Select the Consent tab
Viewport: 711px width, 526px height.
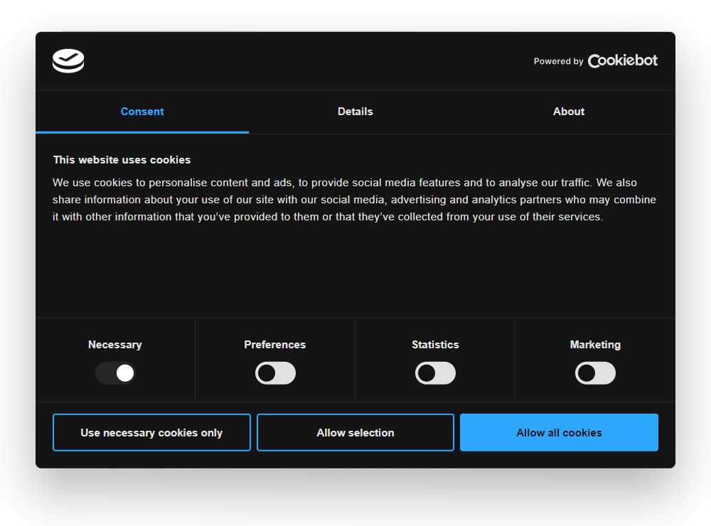click(141, 112)
